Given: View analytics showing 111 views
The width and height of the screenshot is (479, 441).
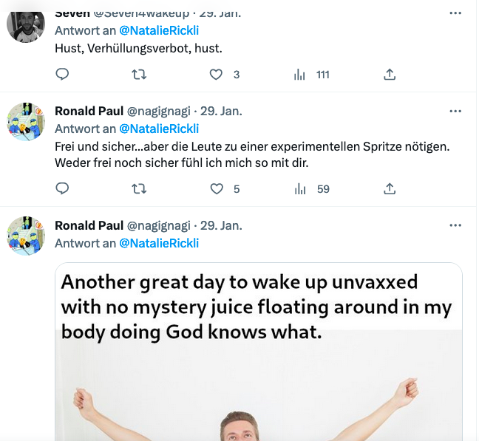Looking at the screenshot, I should (312, 75).
